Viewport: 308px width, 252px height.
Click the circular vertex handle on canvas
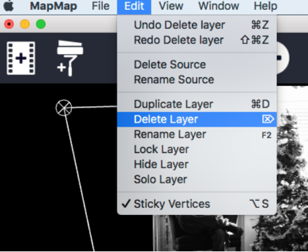point(64,108)
